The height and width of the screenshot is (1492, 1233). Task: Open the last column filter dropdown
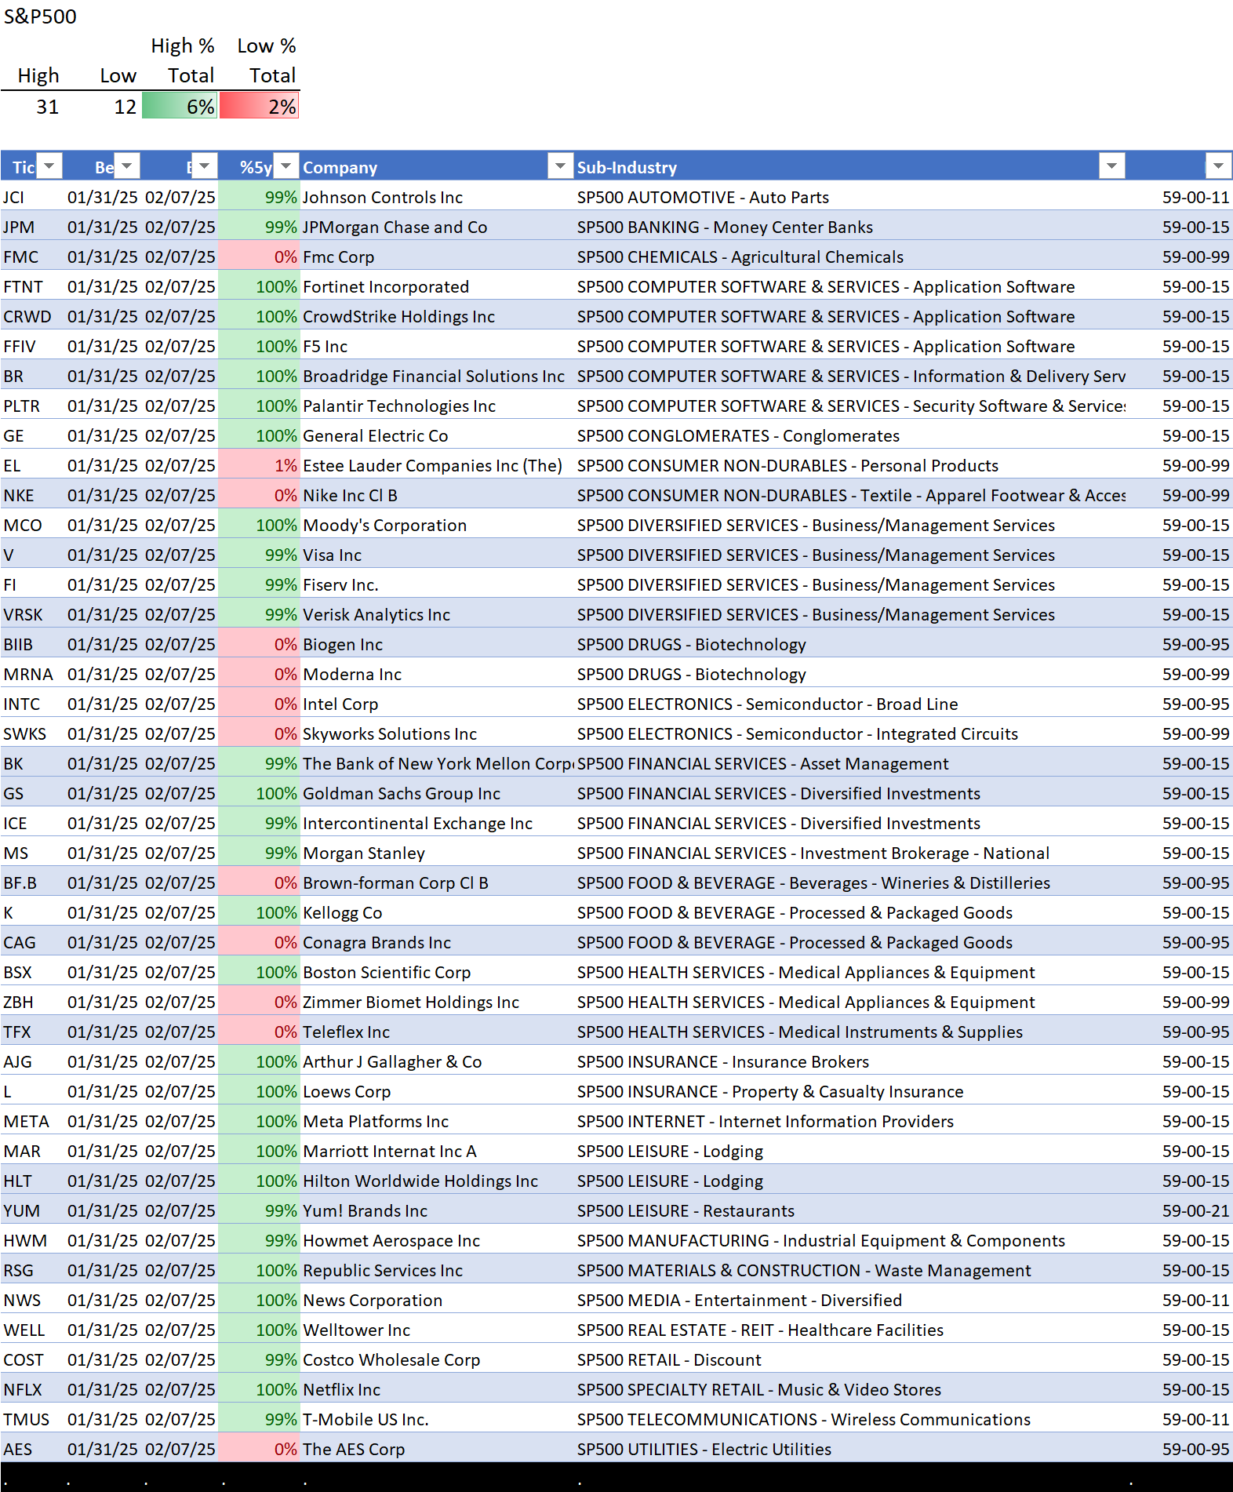click(x=1218, y=166)
